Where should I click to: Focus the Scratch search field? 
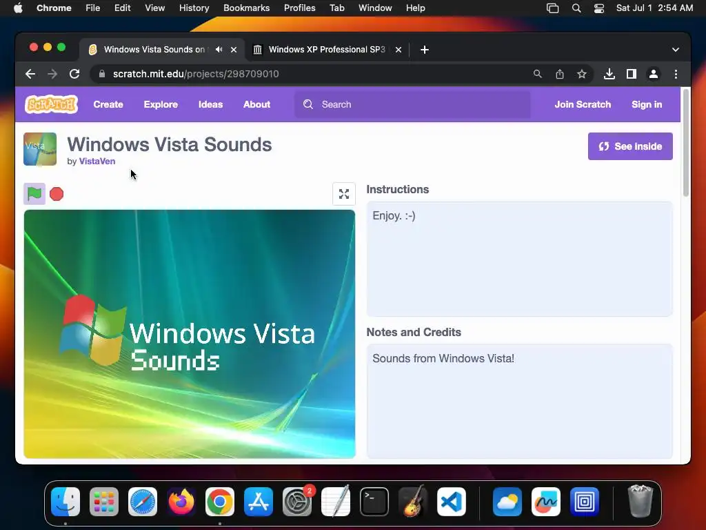(x=412, y=105)
